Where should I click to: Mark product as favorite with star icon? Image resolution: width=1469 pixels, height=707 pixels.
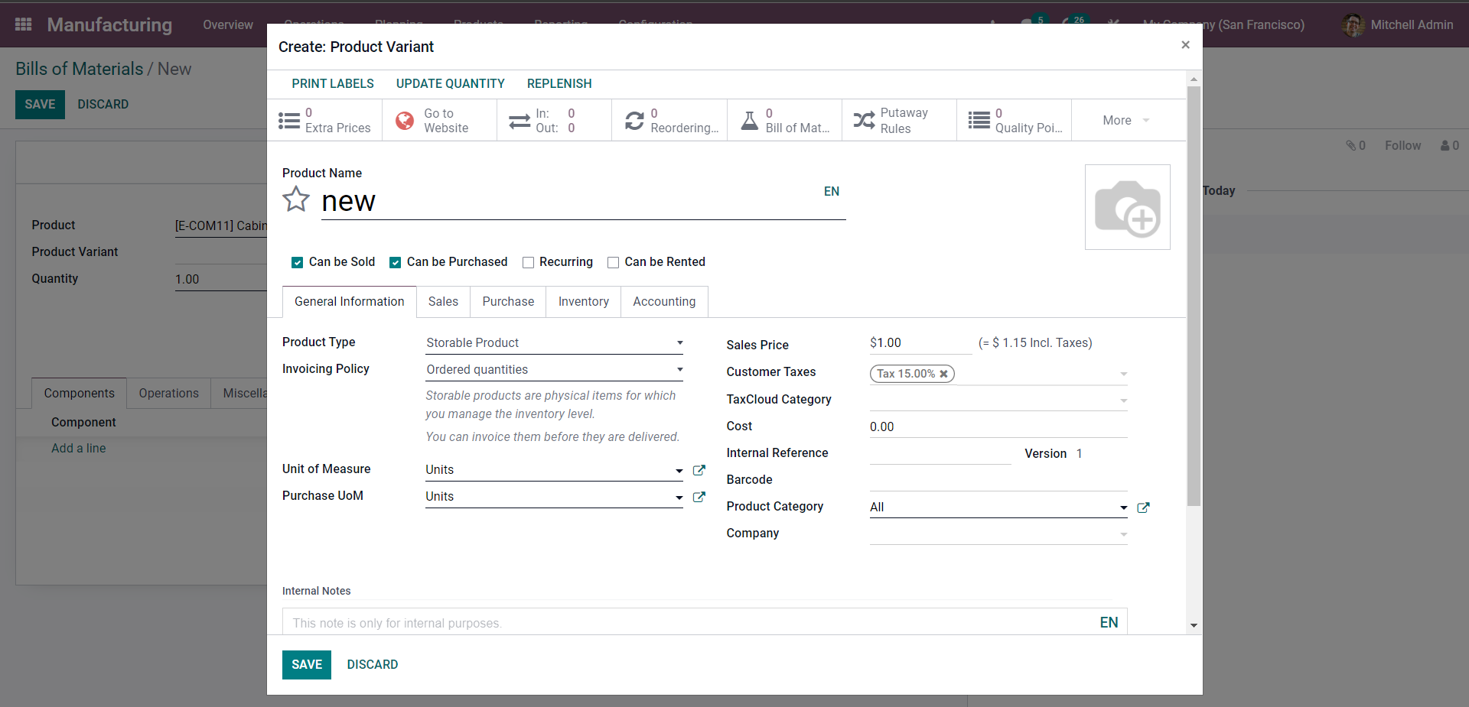coord(296,199)
